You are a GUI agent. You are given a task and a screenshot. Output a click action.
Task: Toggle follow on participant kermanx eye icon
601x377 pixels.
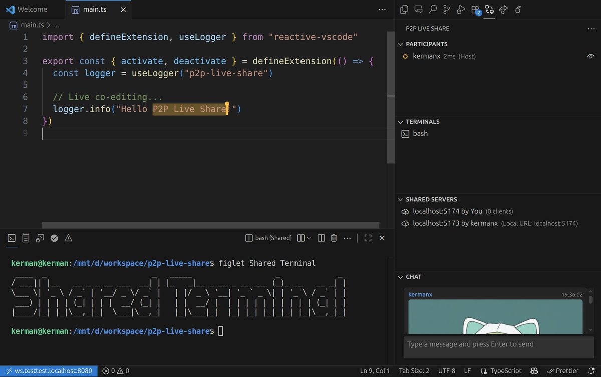(x=591, y=56)
